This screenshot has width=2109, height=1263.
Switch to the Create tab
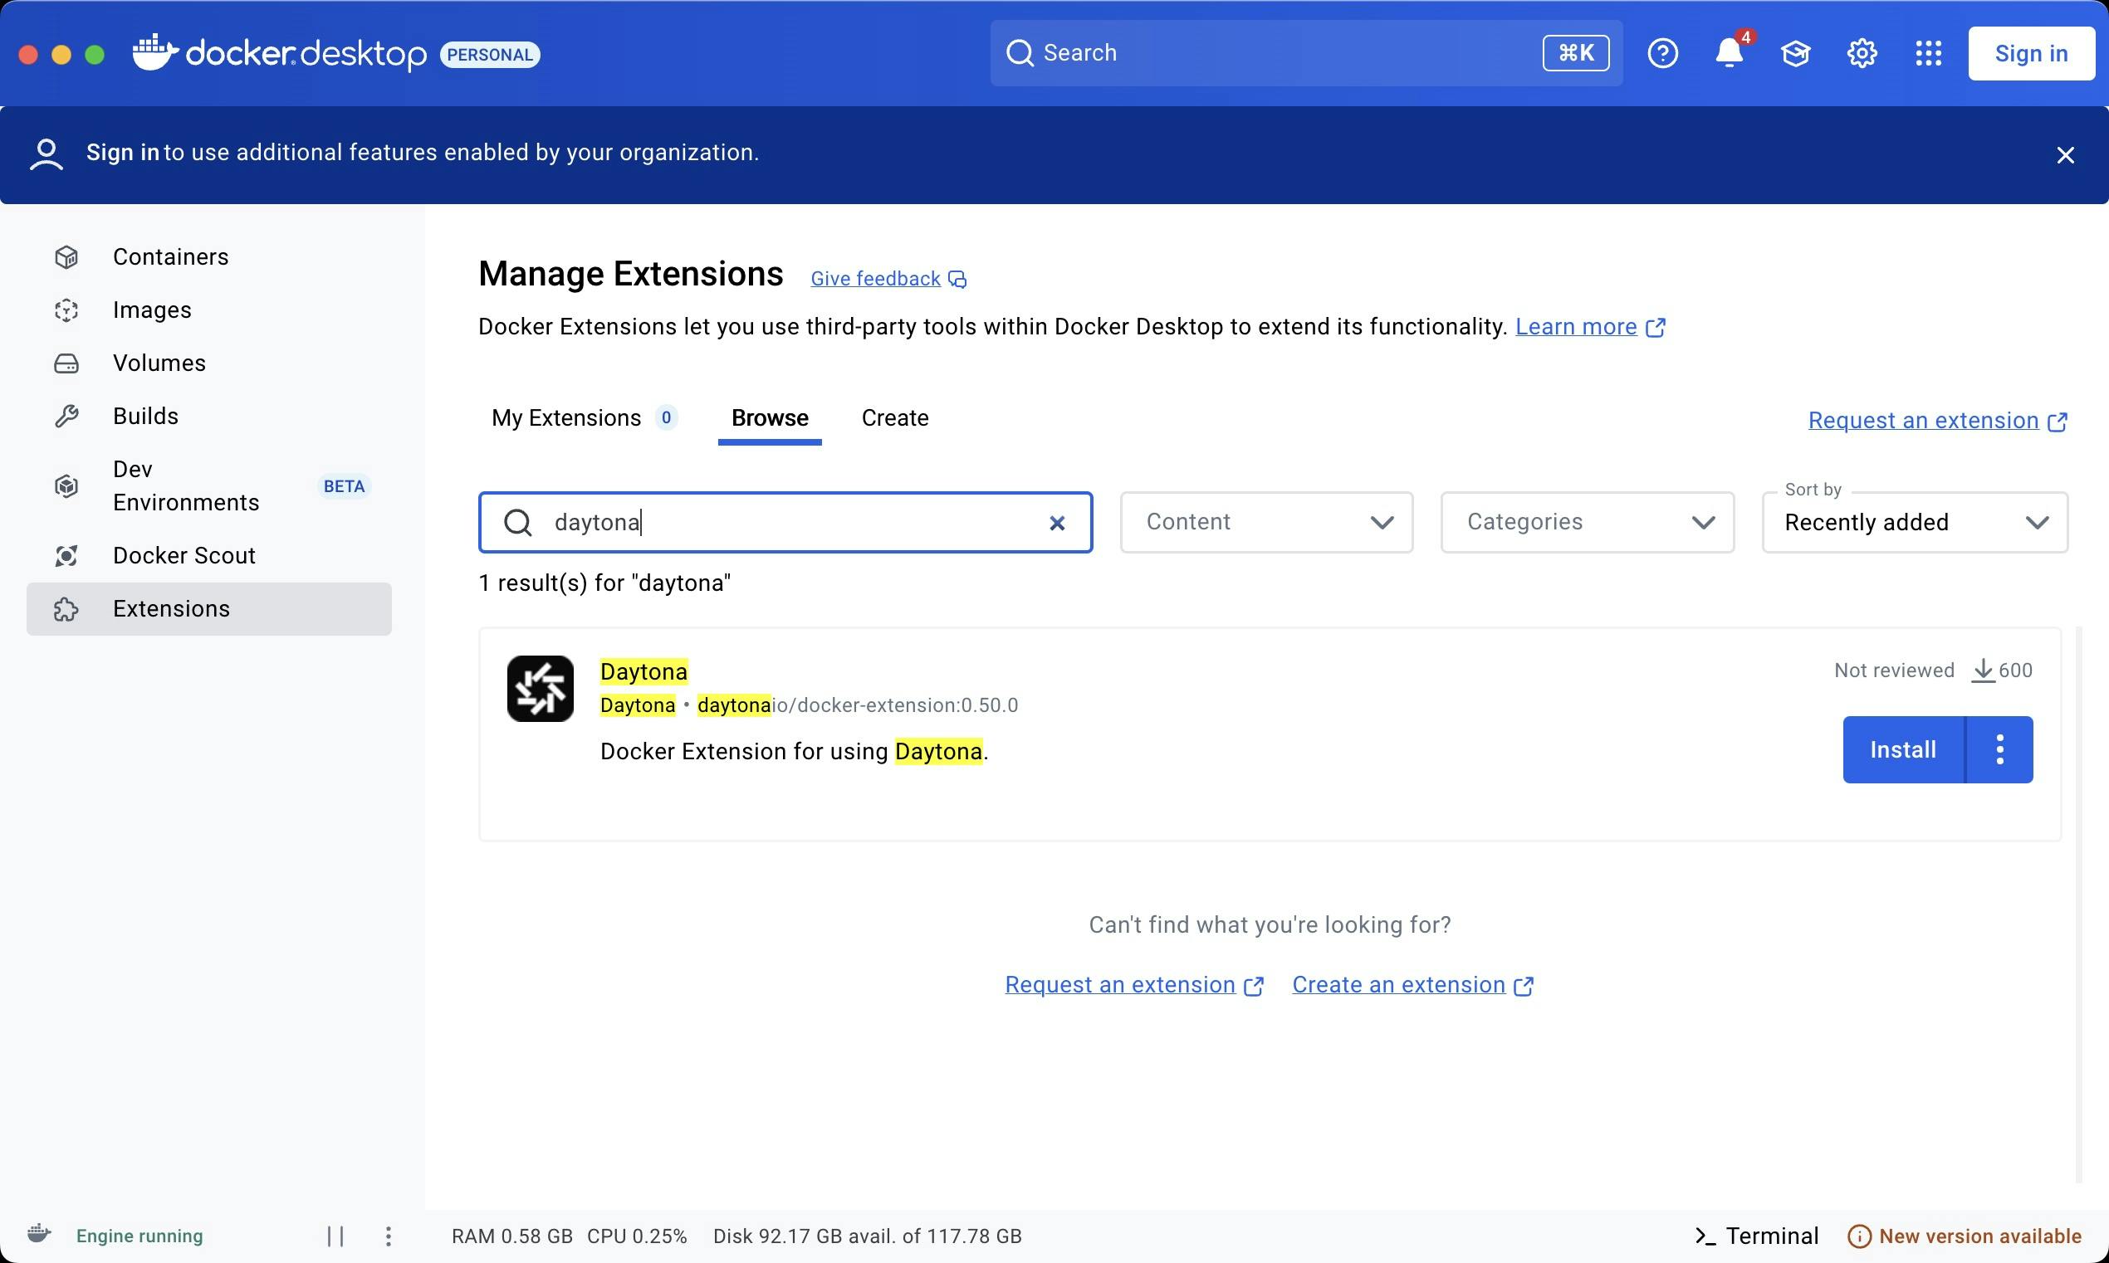click(x=895, y=418)
